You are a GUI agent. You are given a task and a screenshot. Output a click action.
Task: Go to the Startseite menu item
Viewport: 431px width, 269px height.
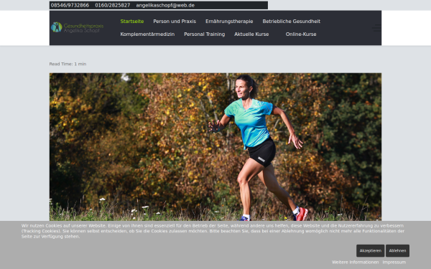point(132,22)
